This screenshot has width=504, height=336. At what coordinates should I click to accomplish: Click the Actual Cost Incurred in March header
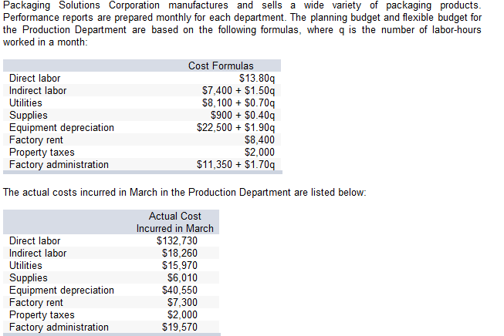click(175, 222)
